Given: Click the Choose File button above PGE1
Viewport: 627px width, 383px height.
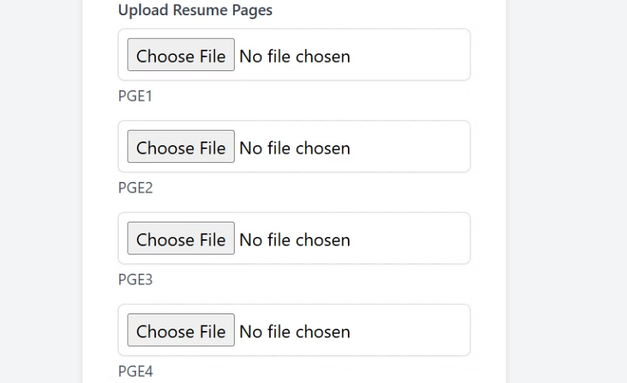Looking at the screenshot, I should click(x=180, y=56).
